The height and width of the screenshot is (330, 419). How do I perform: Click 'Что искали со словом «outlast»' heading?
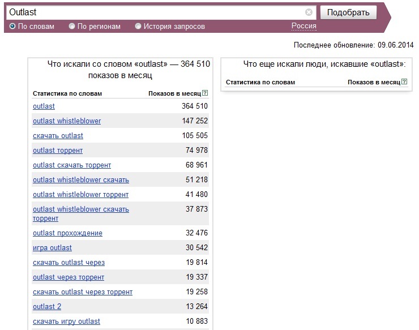108,64
